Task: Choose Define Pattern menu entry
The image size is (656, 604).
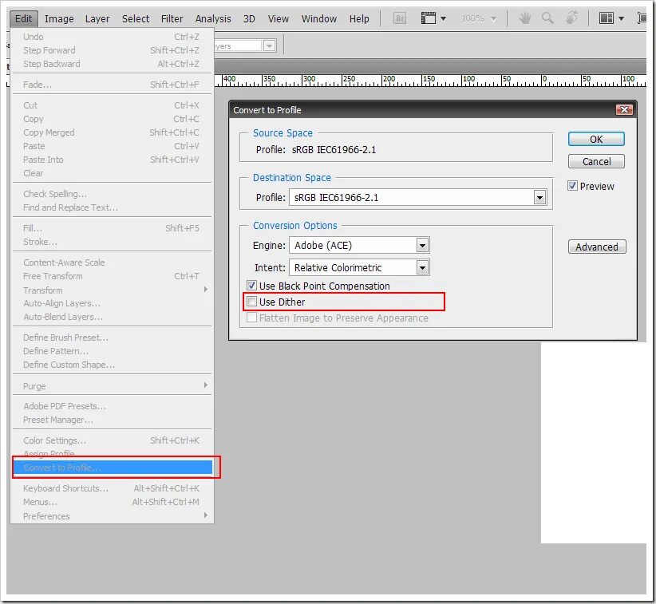Action: point(113,351)
